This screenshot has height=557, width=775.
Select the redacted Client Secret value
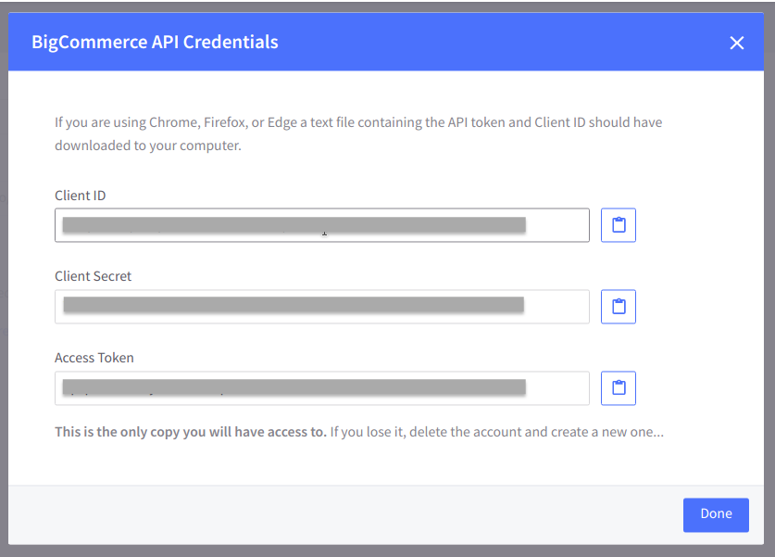click(294, 305)
